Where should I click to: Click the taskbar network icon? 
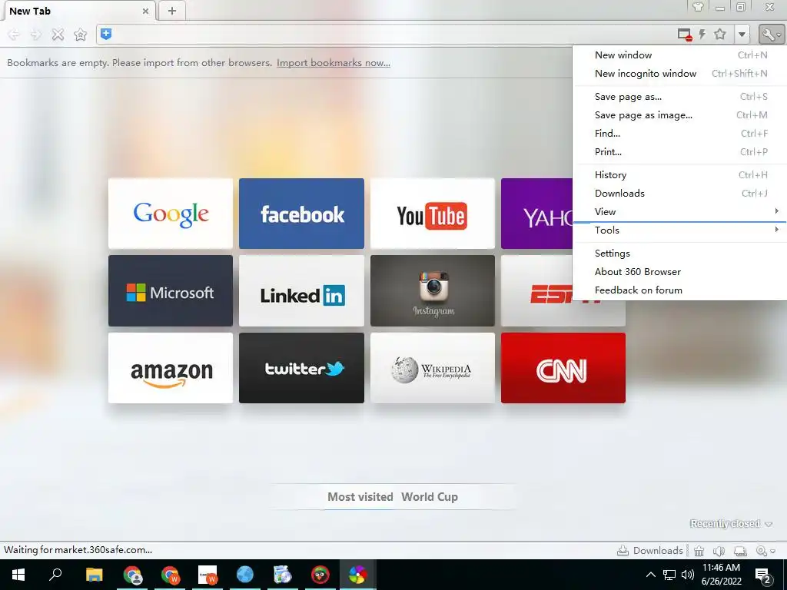(669, 575)
